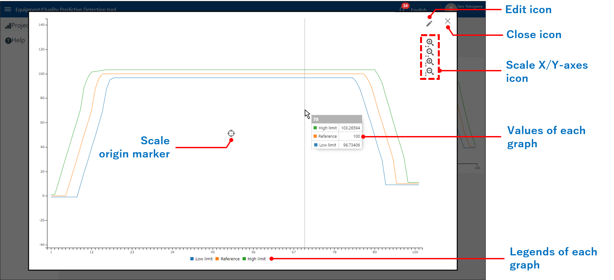Toggle the High limit legend entry

pyautogui.click(x=254, y=259)
